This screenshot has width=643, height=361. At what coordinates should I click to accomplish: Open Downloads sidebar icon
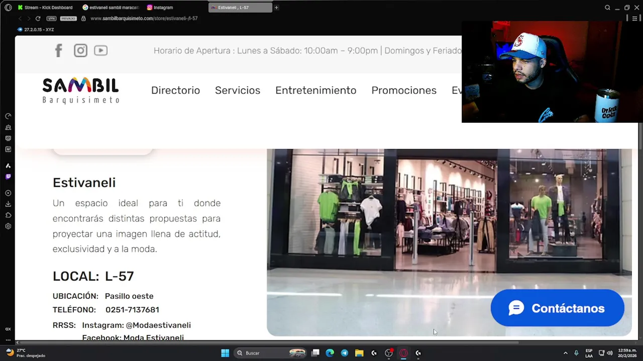point(8,204)
